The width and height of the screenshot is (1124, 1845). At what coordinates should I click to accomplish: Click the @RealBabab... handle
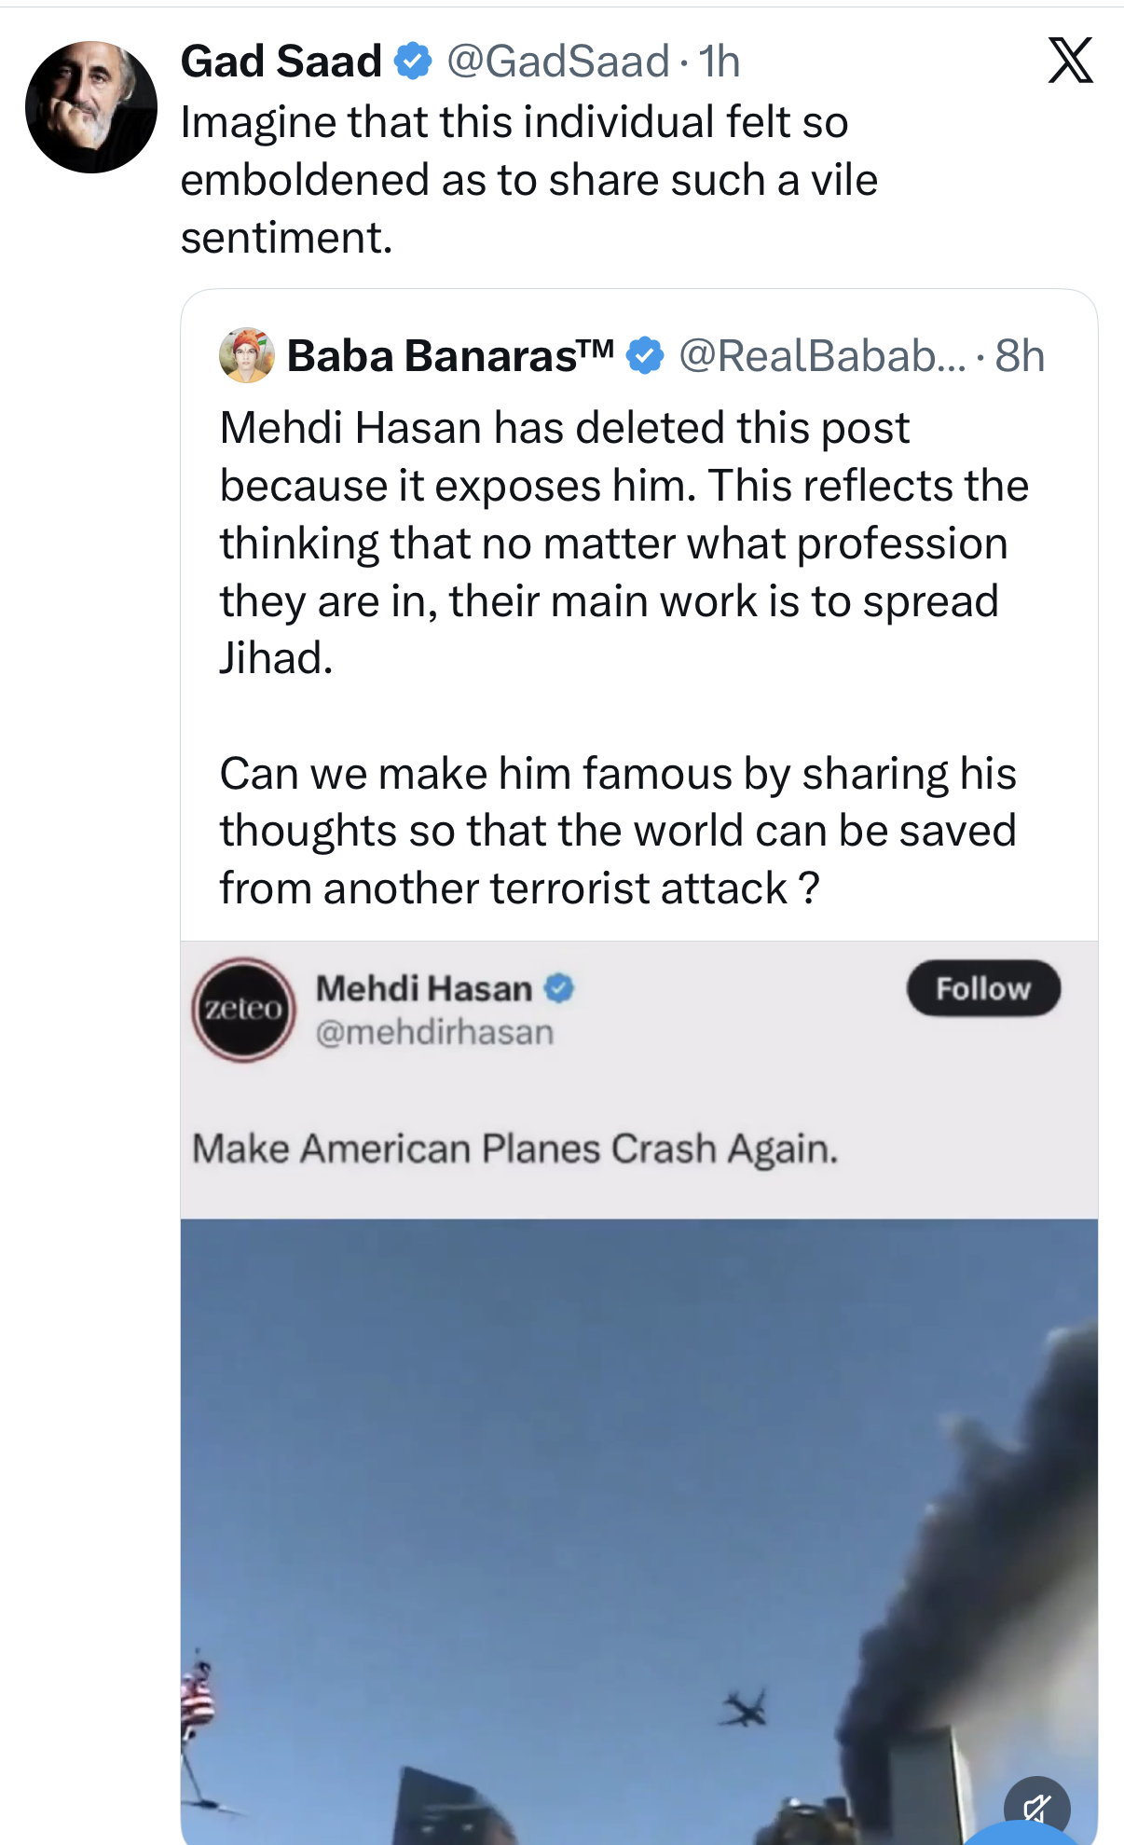(x=822, y=356)
